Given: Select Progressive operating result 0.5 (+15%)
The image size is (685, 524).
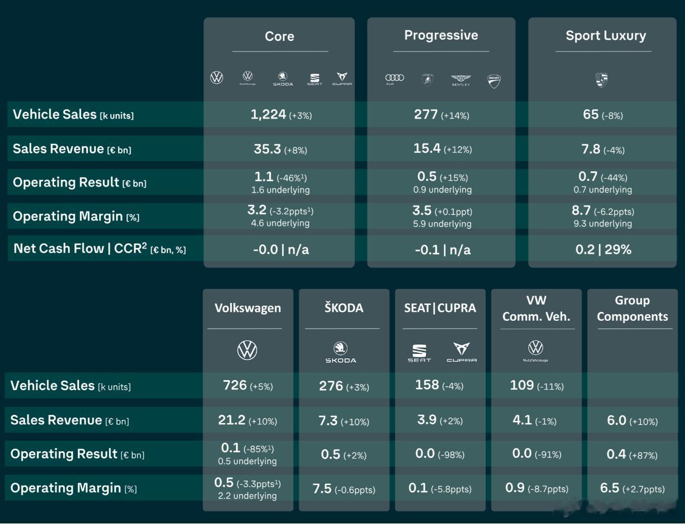Looking at the screenshot, I should coord(442,177).
